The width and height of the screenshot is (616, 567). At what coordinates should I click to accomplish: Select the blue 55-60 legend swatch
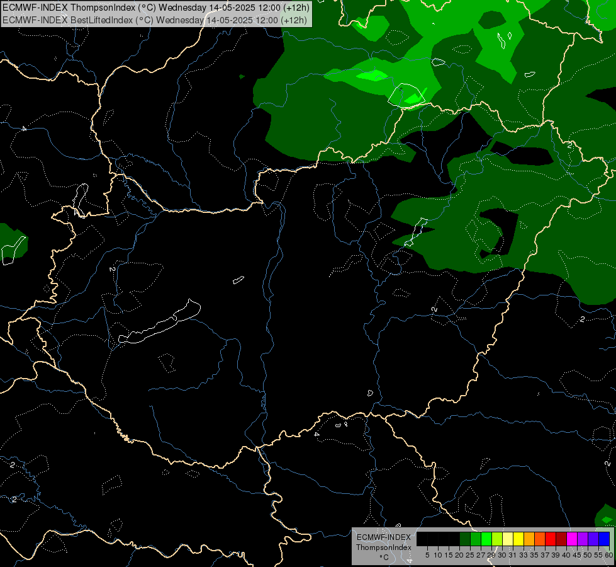point(604,539)
